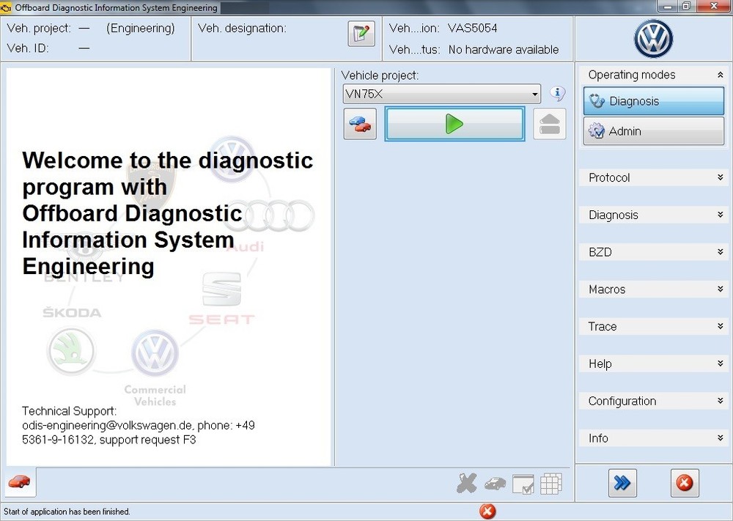Dismiss the status bar message with red X
Screen dimensions: 733x521
tap(487, 511)
